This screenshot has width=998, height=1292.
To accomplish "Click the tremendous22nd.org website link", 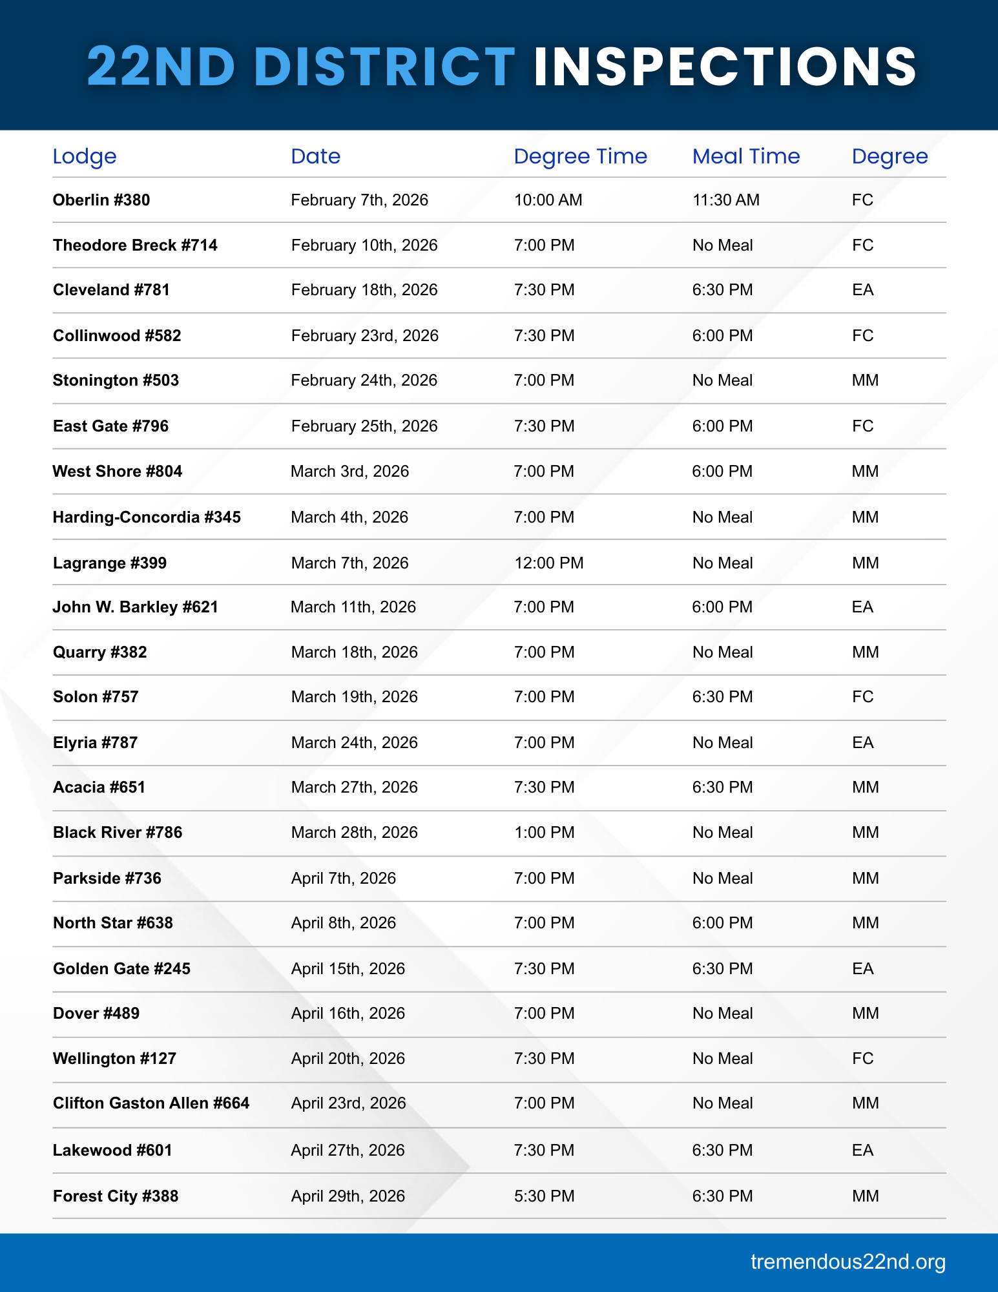I will [847, 1262].
